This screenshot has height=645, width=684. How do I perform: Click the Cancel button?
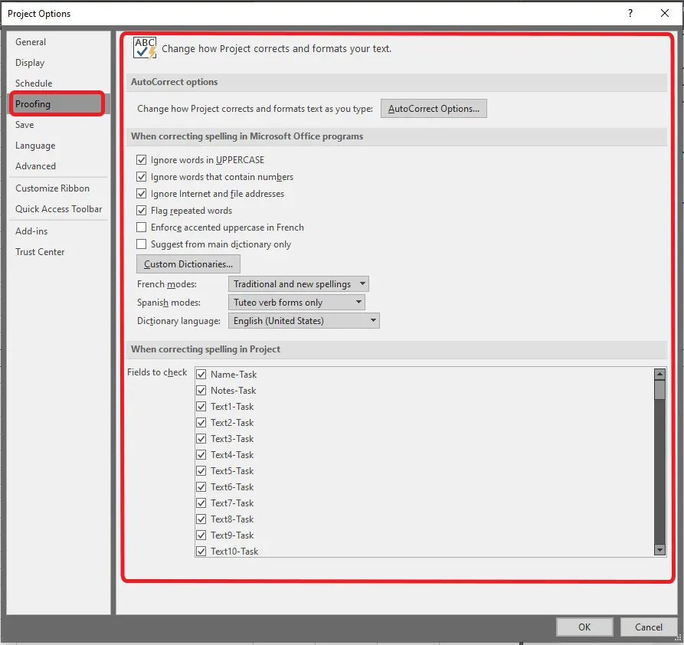pos(649,627)
